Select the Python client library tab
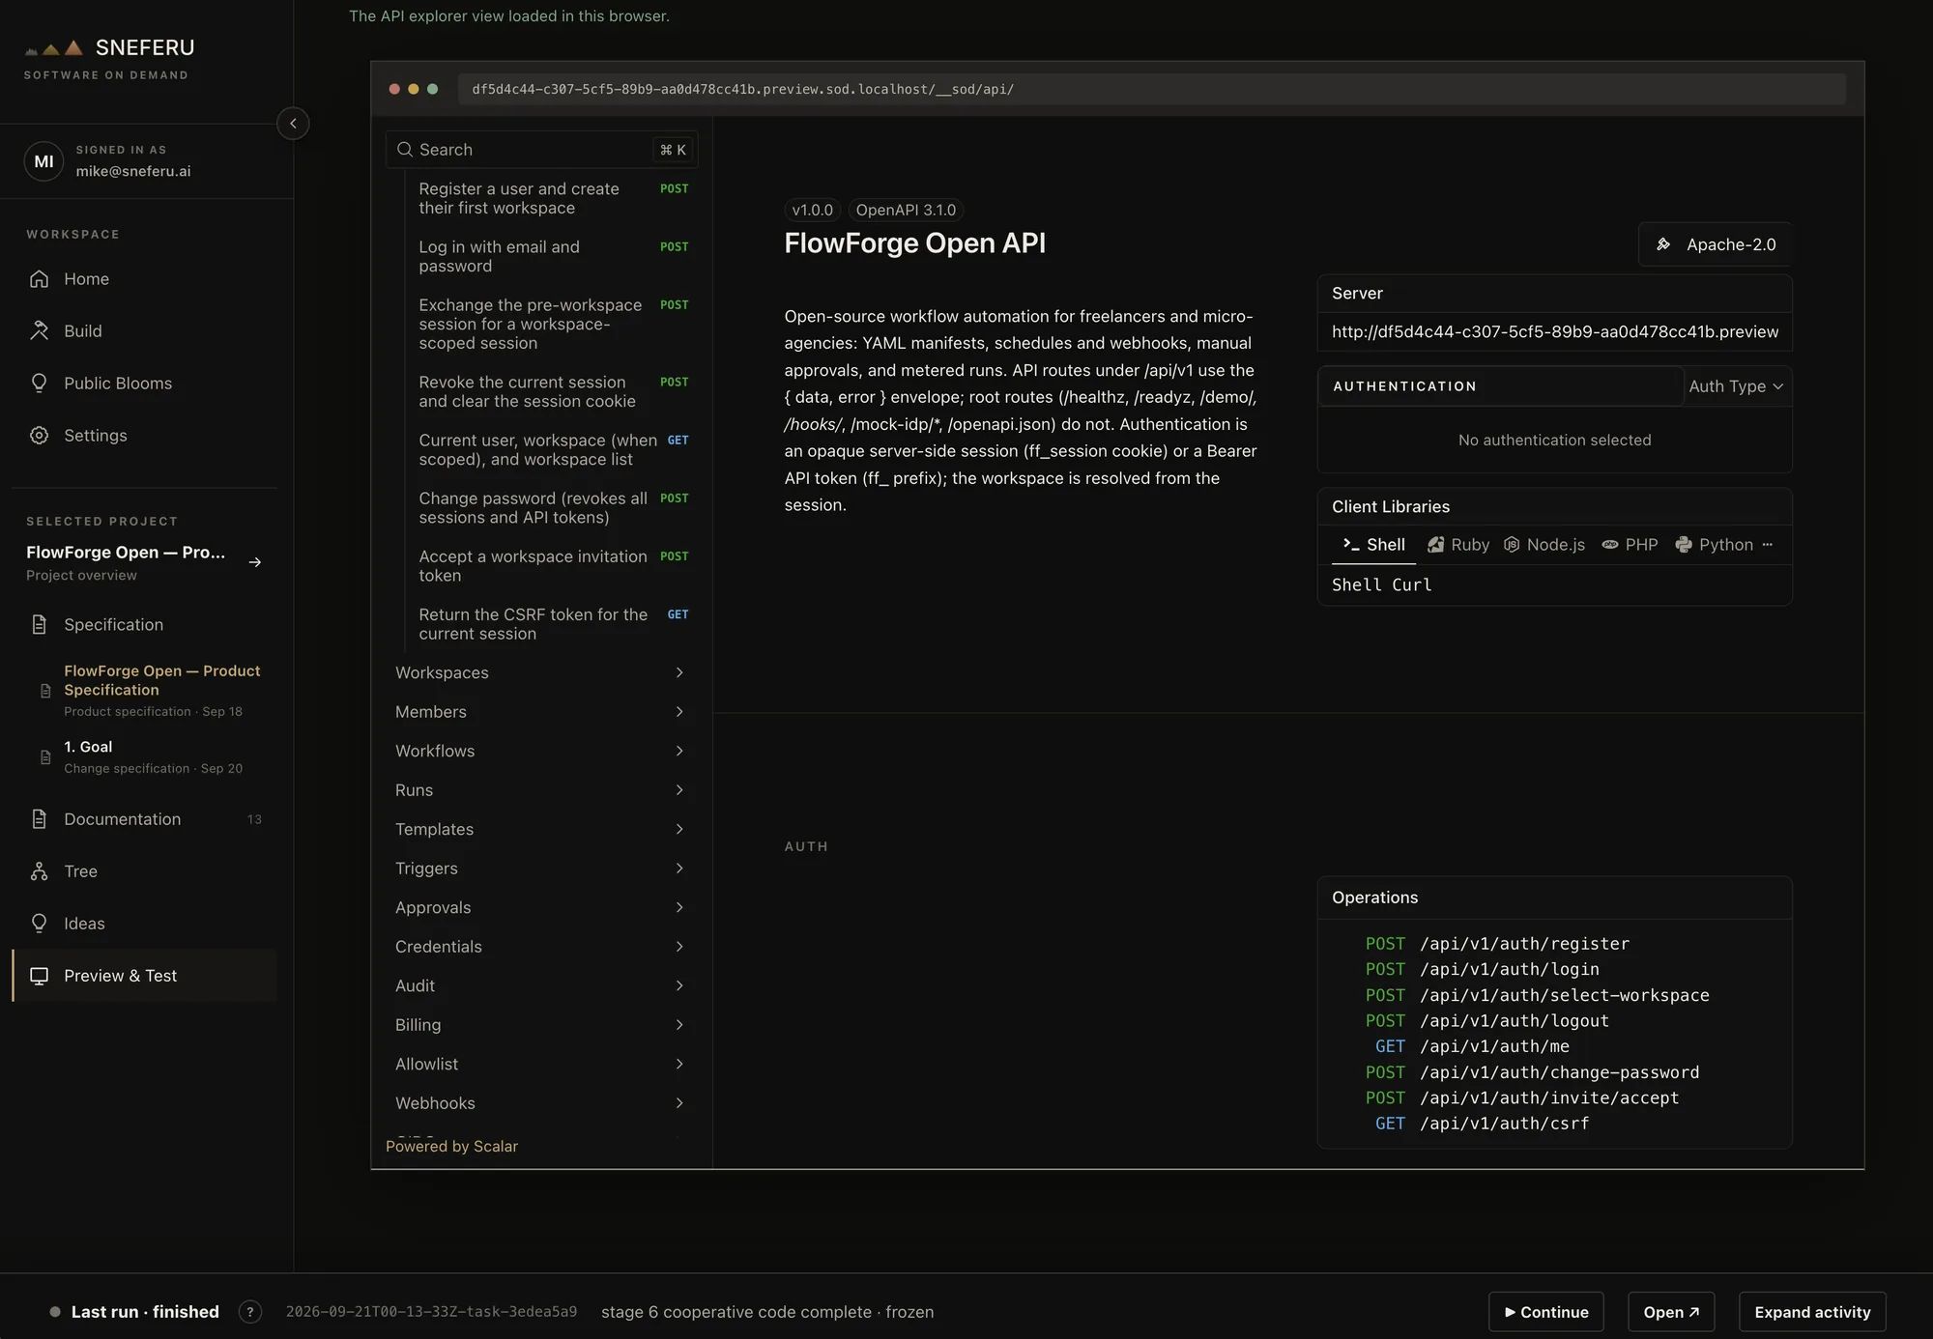This screenshot has height=1339, width=1933. pyautogui.click(x=1715, y=545)
